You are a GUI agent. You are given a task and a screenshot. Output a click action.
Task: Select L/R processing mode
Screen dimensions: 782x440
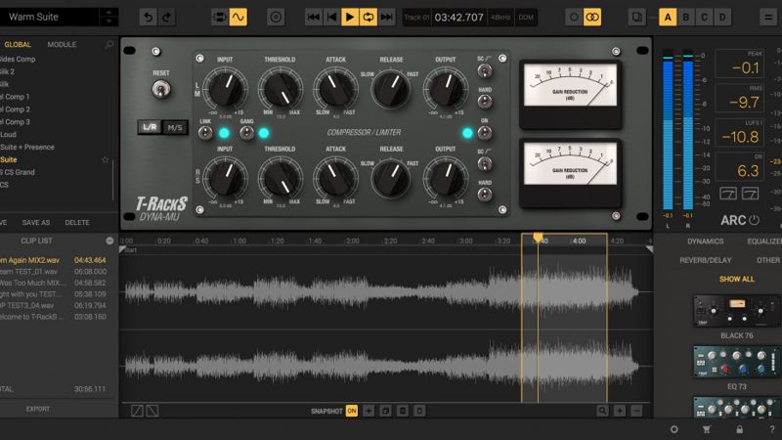(x=151, y=128)
